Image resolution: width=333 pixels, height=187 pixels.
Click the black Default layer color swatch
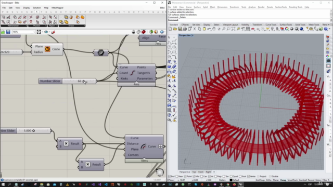231,180
